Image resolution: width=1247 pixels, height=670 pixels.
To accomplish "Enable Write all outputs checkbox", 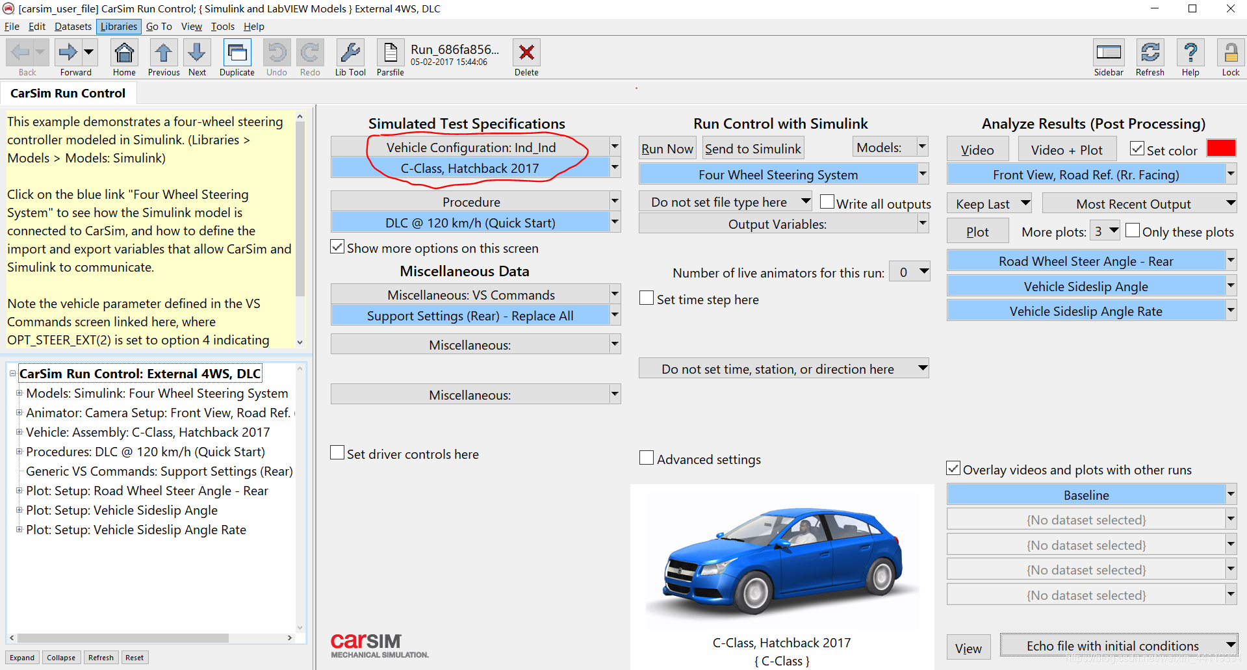I will 827,202.
